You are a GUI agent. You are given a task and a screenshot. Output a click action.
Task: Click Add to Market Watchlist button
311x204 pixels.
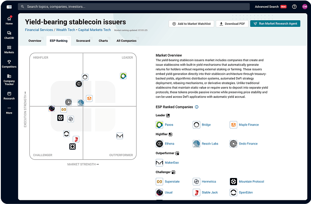(191, 24)
